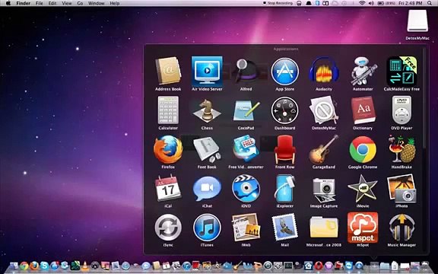This screenshot has height=274, width=438.
Task: Open Music Manager
Action: click(401, 228)
